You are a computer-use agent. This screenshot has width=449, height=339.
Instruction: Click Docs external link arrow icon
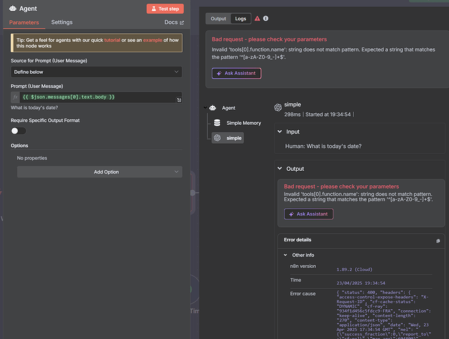(181, 22)
